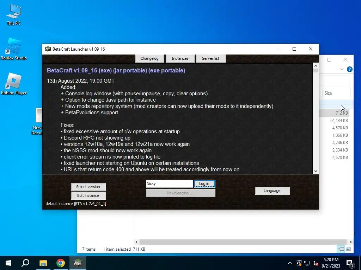Click the taskbar clock showing 5:20 PM
The image size is (361, 270).
click(331, 263)
